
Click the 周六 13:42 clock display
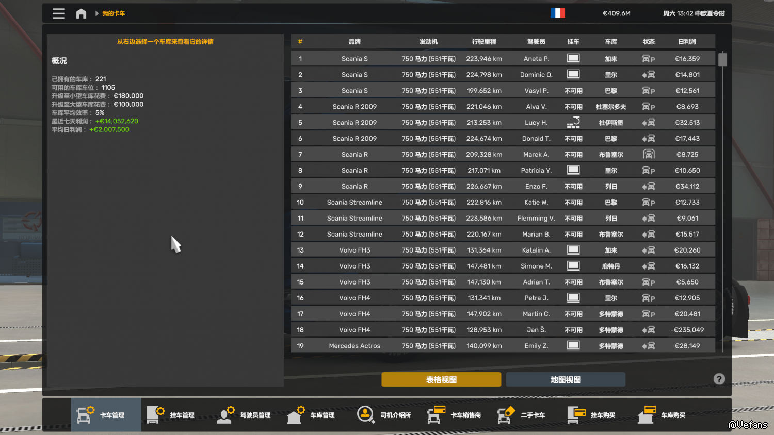[x=694, y=13]
